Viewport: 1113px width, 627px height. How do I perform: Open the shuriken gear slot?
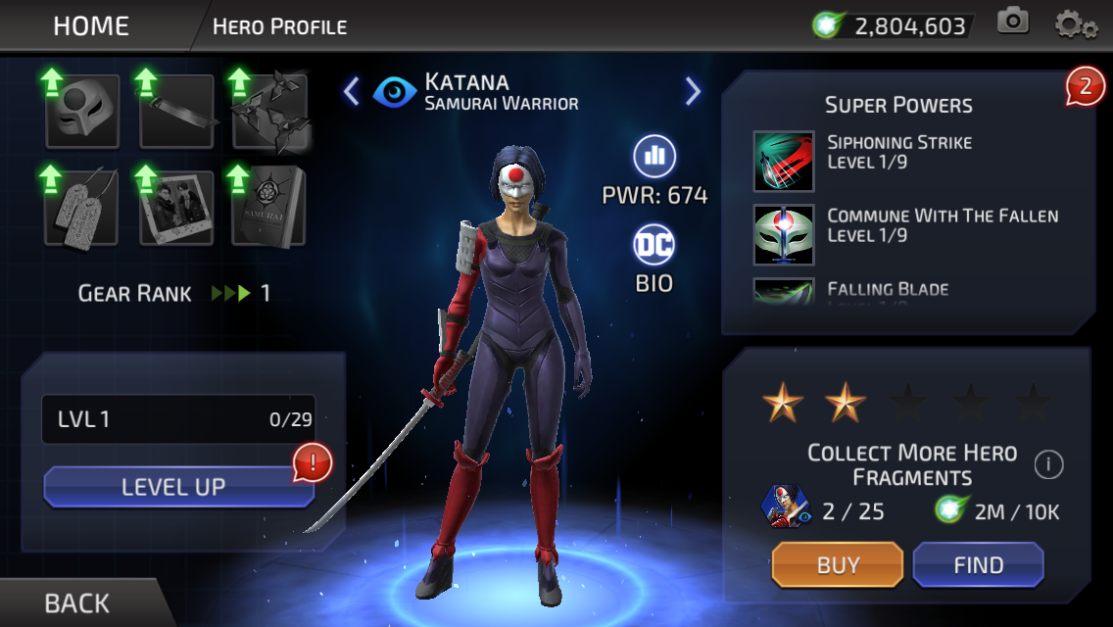[270, 112]
